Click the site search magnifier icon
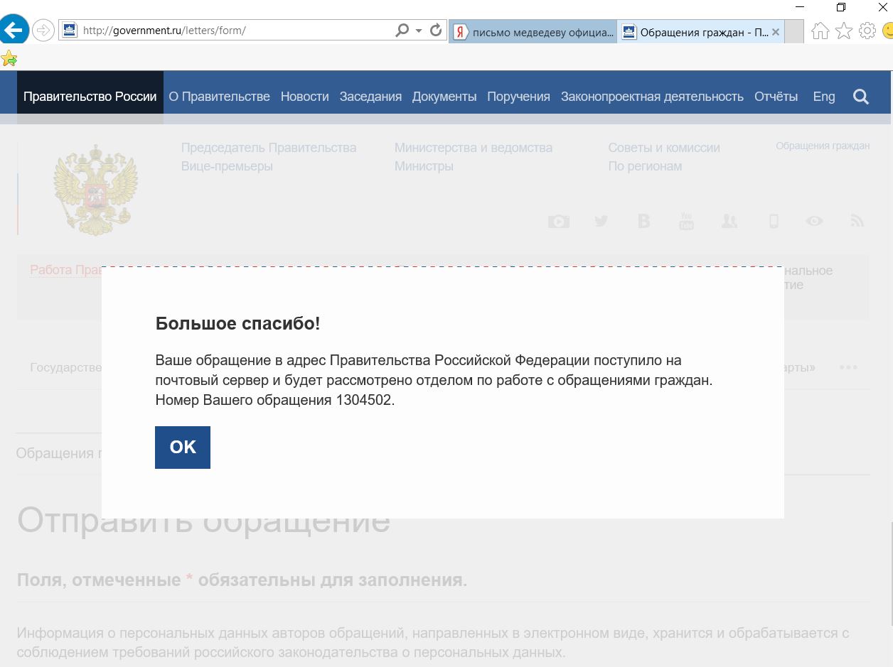893x667 pixels. pos(860,97)
